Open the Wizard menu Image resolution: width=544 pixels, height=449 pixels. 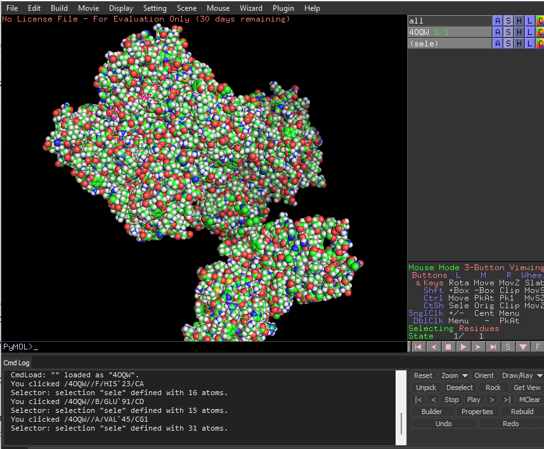251,8
